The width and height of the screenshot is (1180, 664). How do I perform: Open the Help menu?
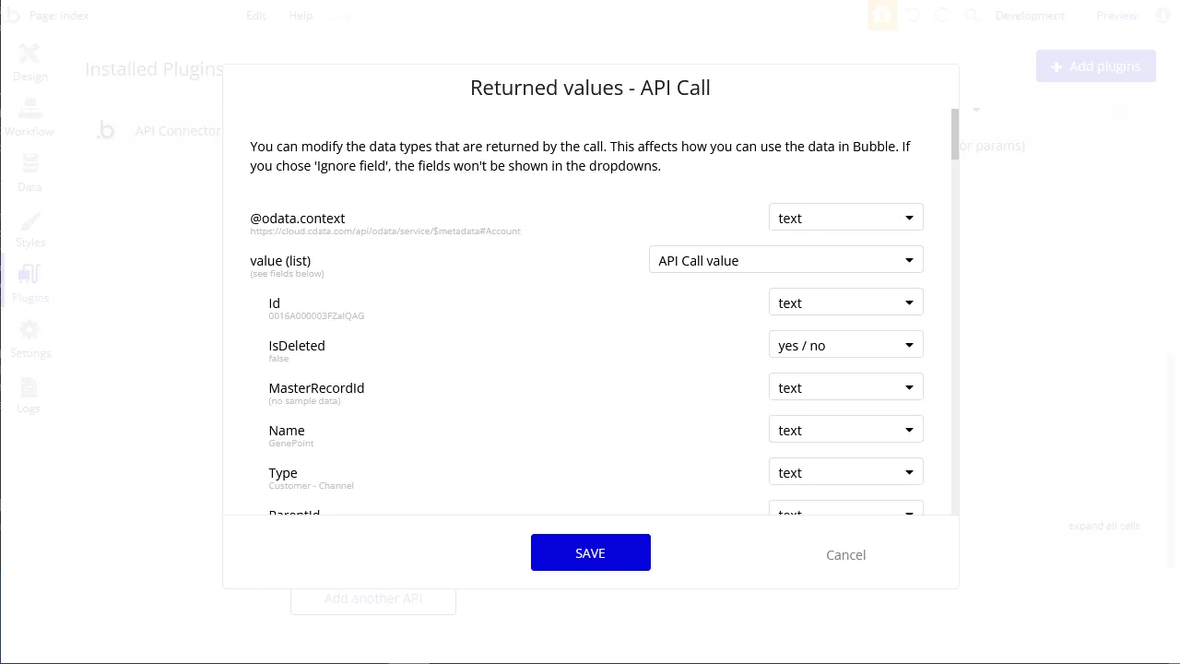click(x=301, y=16)
